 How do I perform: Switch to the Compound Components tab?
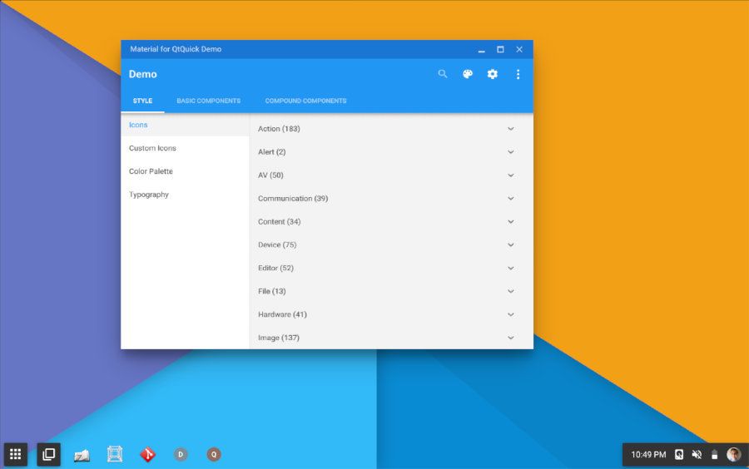pyautogui.click(x=305, y=101)
